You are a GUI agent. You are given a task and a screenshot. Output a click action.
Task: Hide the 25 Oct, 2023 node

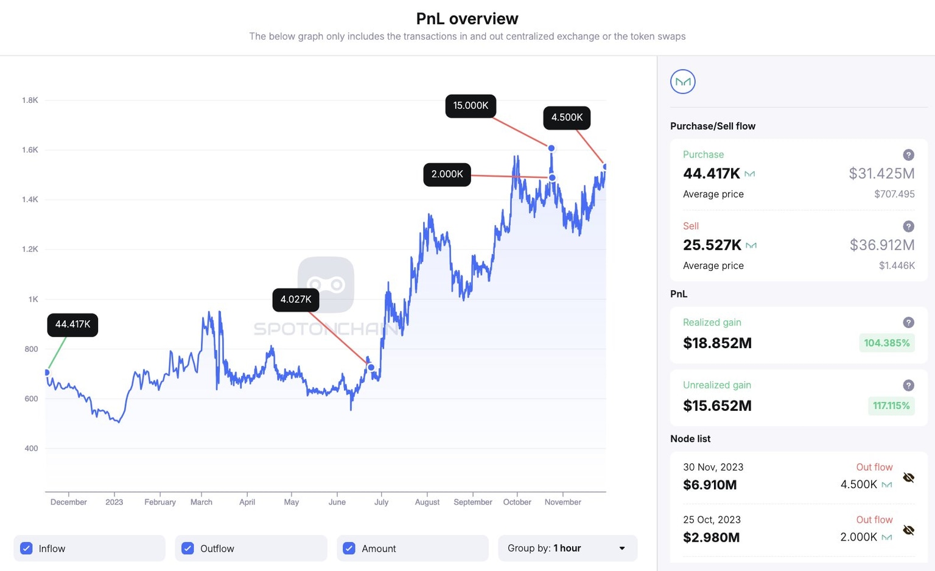(x=908, y=530)
